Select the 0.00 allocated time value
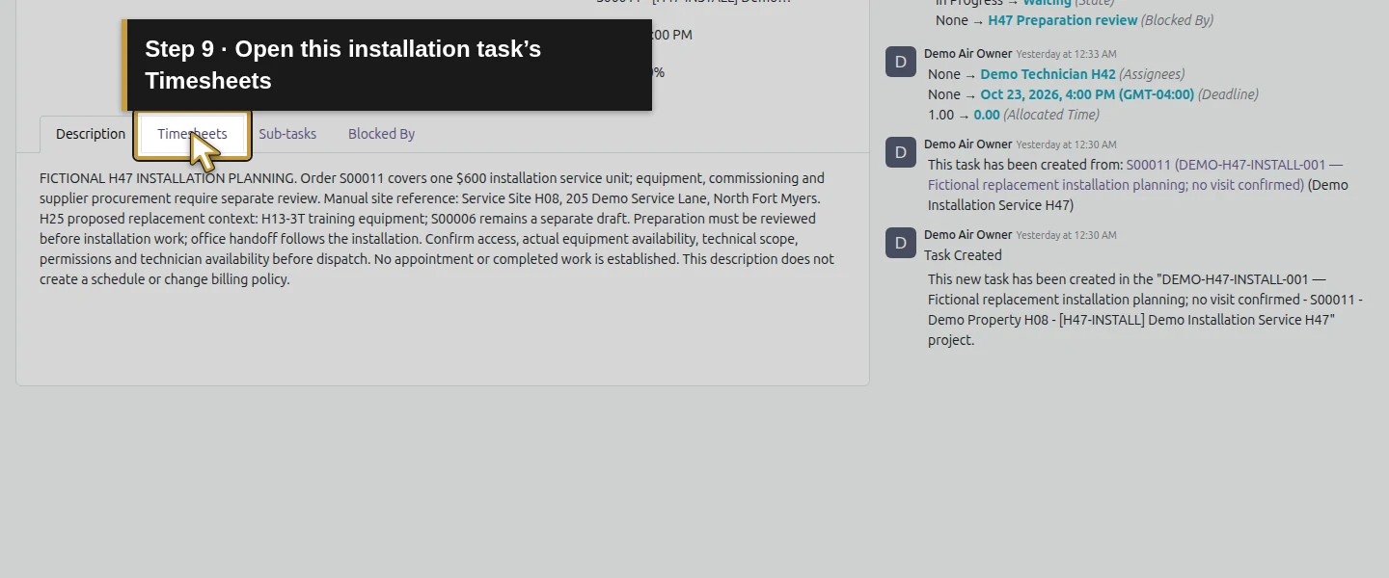 click(x=986, y=115)
